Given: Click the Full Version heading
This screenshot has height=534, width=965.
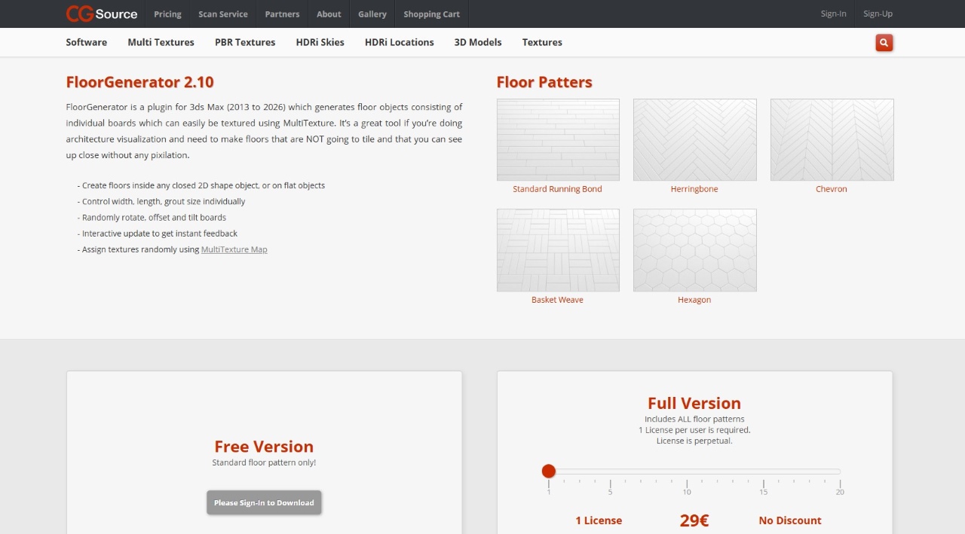Looking at the screenshot, I should pyautogui.click(x=694, y=403).
